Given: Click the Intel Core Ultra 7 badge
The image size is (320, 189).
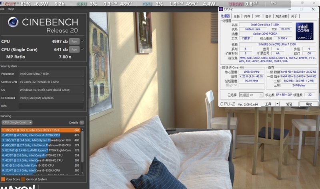Looking at the screenshot, I should [304, 31].
